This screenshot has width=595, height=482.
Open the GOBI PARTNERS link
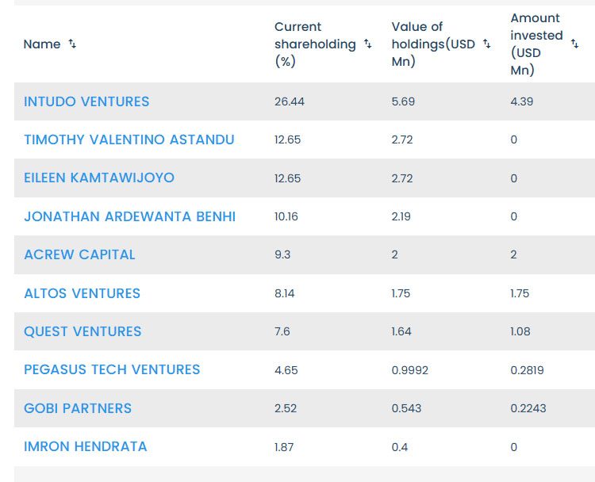point(78,408)
